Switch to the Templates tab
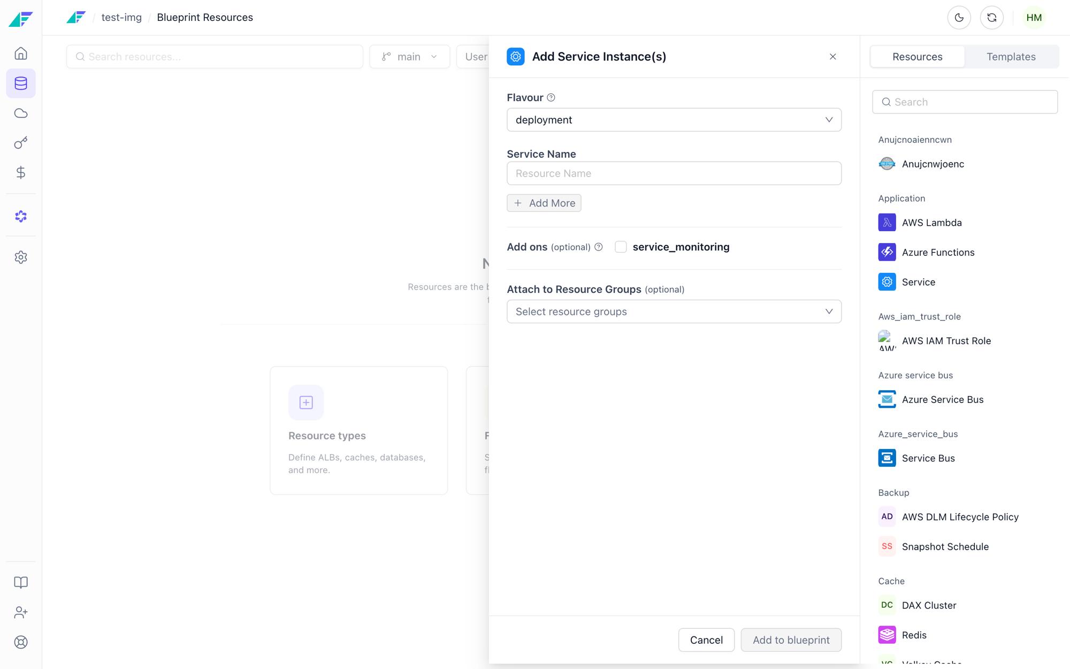The image size is (1070, 669). [x=1011, y=57]
